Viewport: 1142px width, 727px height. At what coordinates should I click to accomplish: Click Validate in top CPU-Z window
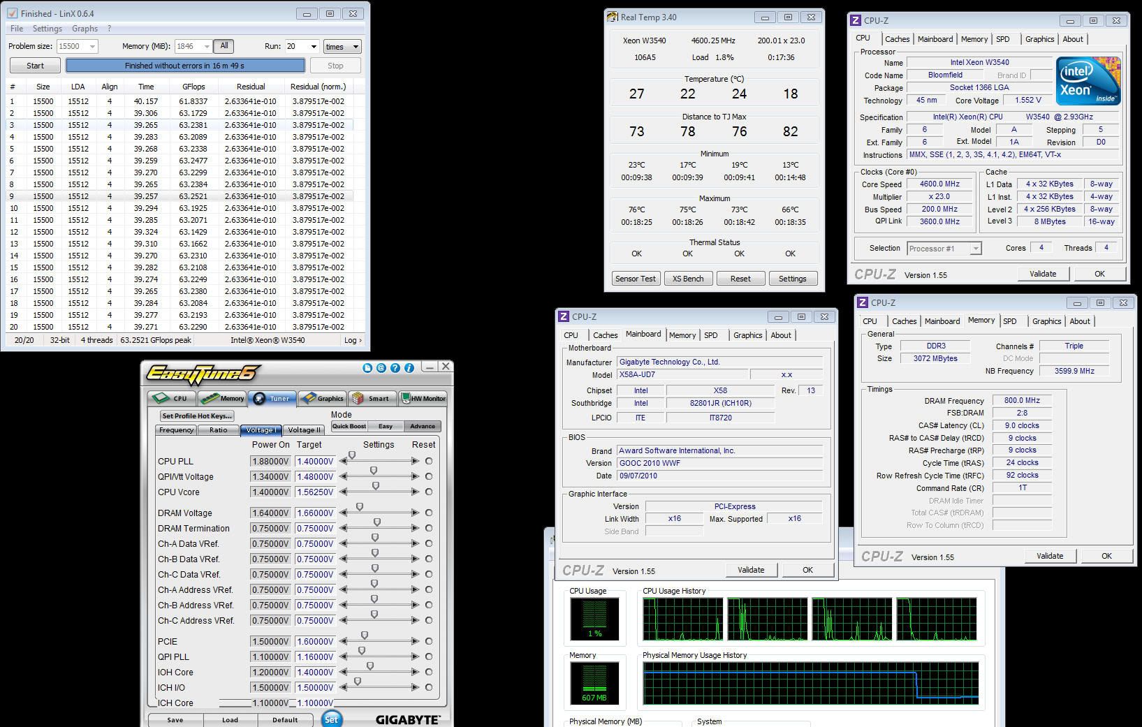tap(1043, 274)
